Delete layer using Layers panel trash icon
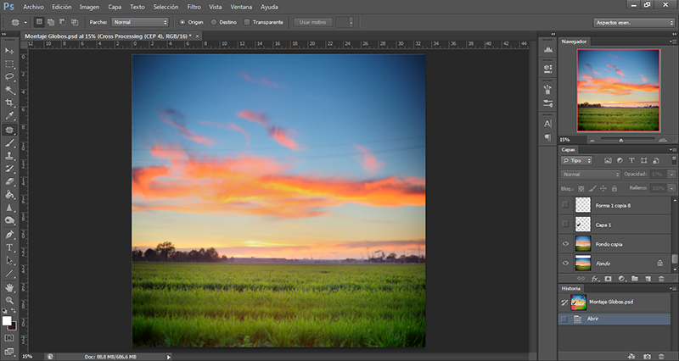This screenshot has height=361, width=679. [x=661, y=279]
